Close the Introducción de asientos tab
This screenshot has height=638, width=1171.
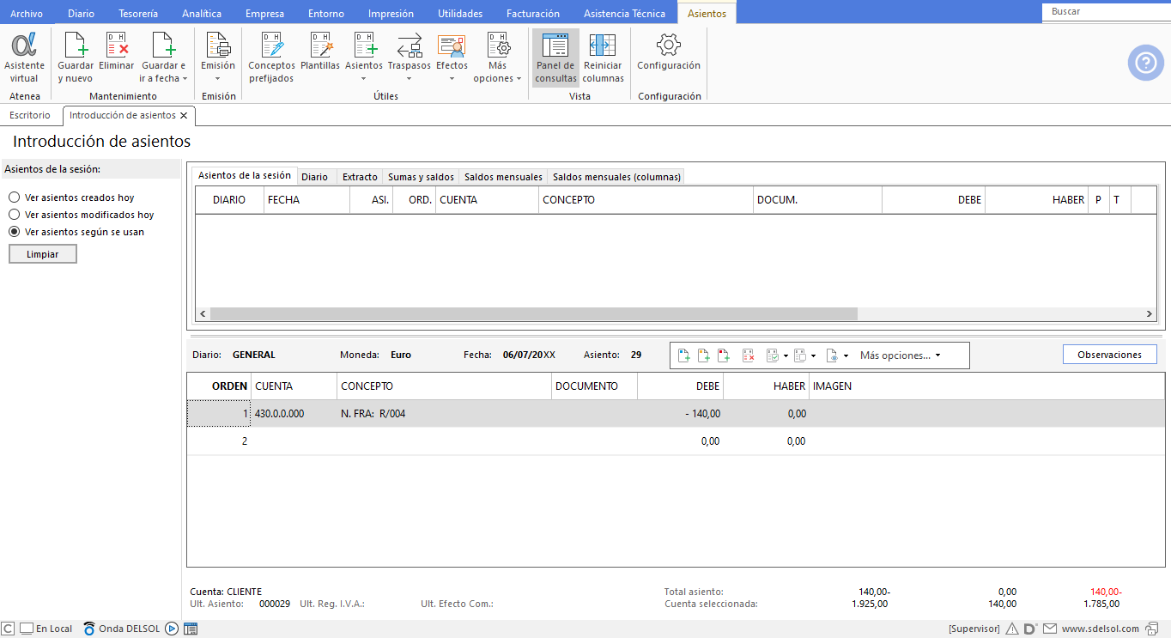click(x=184, y=115)
